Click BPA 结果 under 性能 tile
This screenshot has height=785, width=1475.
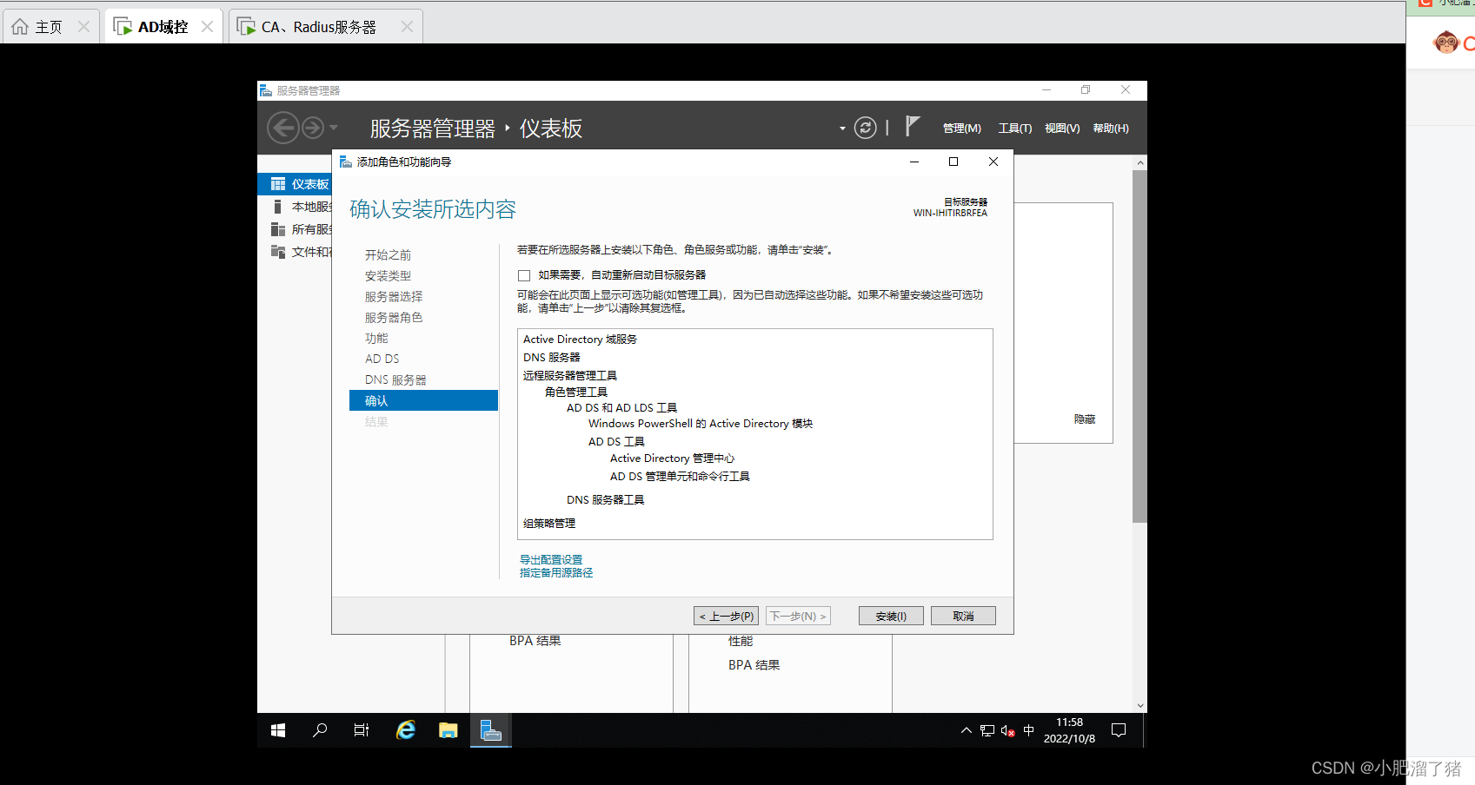pyautogui.click(x=754, y=665)
